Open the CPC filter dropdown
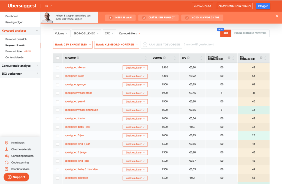Viewport: 282px width, 184px height. [109, 33]
